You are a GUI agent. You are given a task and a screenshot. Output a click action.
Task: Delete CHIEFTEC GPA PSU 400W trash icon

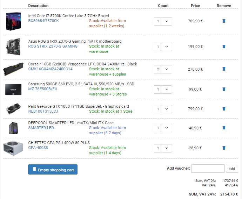(x=224, y=148)
